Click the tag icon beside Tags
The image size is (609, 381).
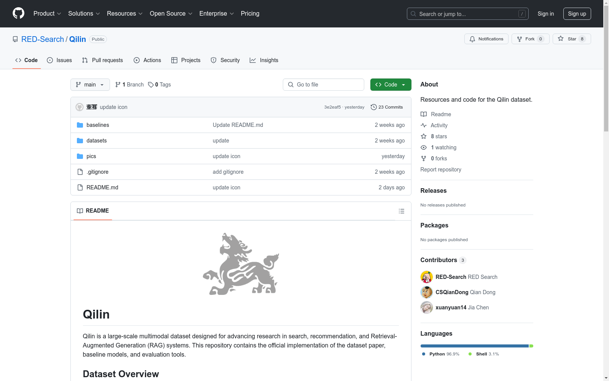click(151, 85)
